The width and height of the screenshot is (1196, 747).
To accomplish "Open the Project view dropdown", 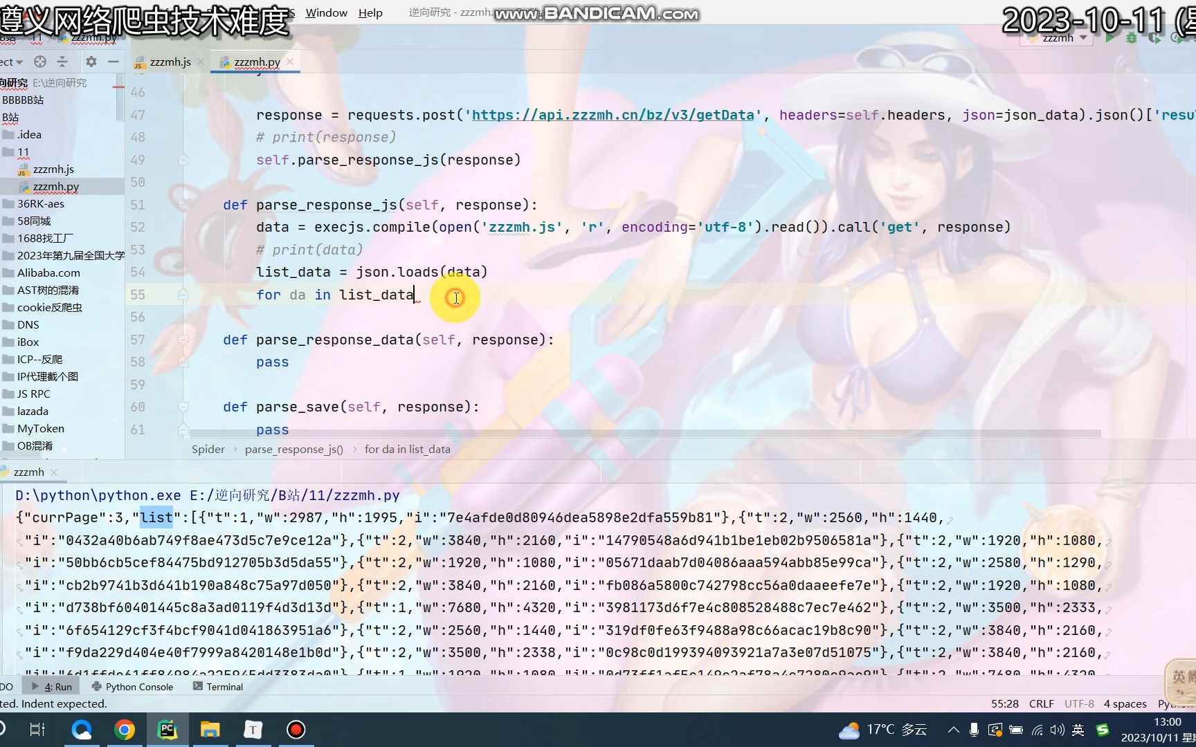I will tap(12, 62).
